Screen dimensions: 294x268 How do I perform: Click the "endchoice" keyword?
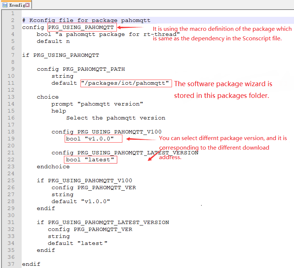pyautogui.click(x=53, y=166)
